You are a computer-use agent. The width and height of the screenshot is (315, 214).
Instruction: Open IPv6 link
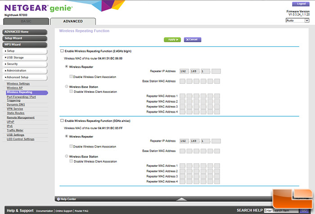click(x=9, y=126)
